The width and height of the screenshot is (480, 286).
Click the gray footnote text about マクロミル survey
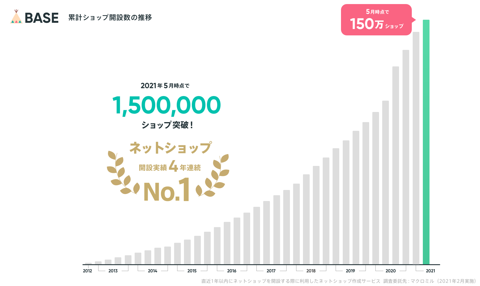[x=339, y=281]
